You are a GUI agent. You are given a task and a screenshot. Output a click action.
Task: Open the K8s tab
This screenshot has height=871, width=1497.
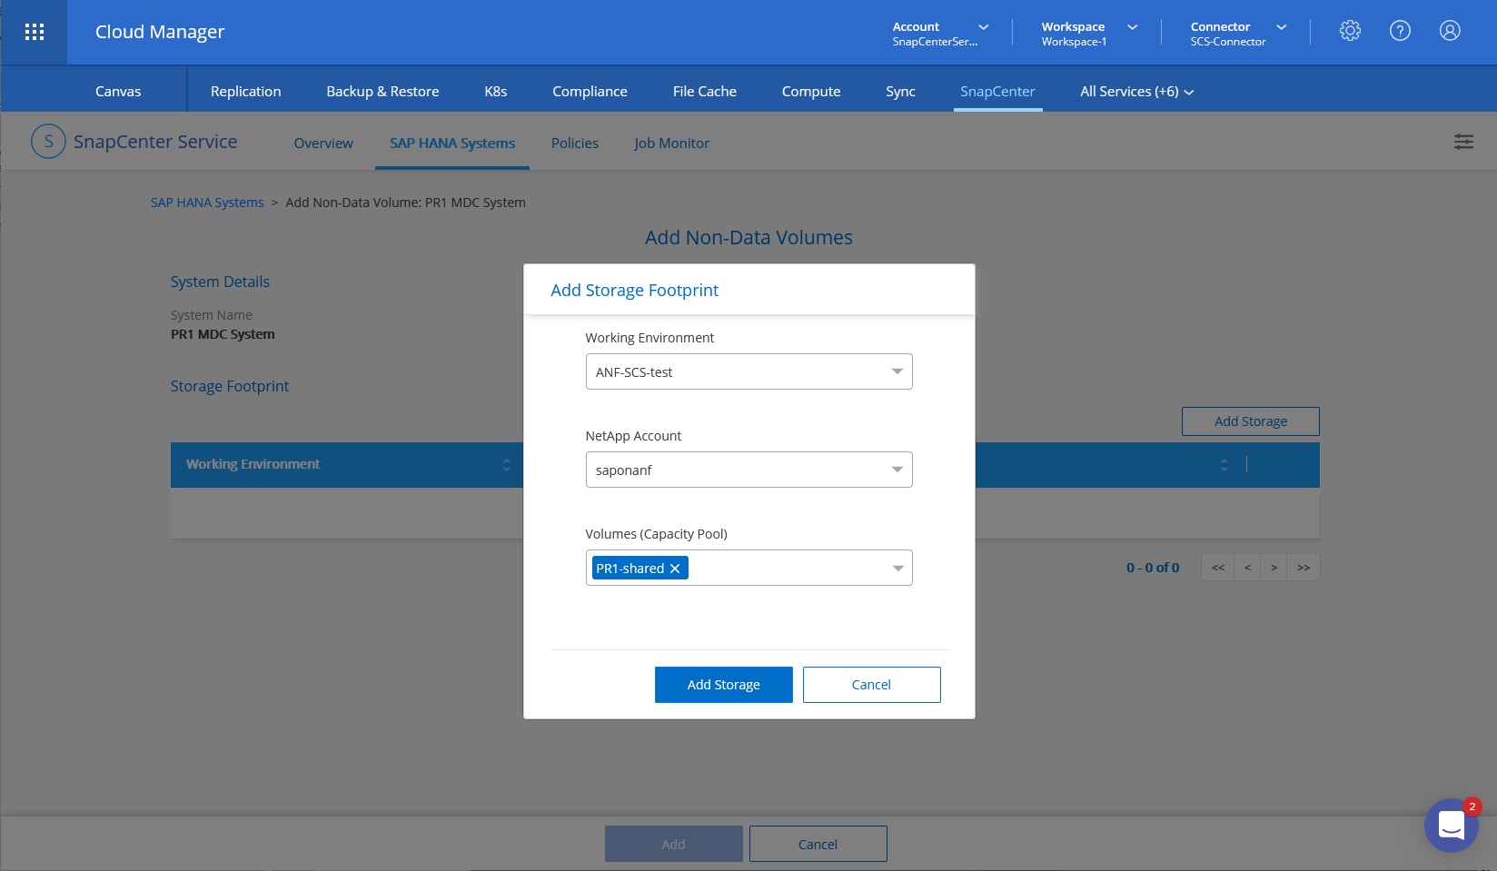[x=496, y=92]
